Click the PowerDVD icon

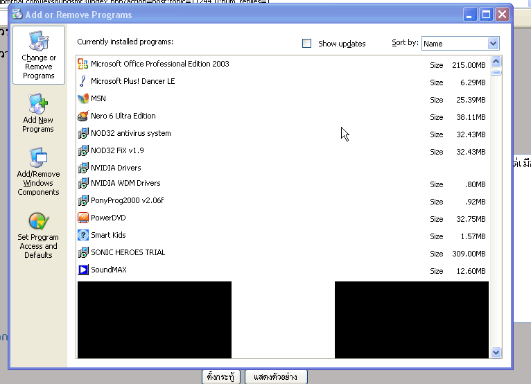pos(83,218)
